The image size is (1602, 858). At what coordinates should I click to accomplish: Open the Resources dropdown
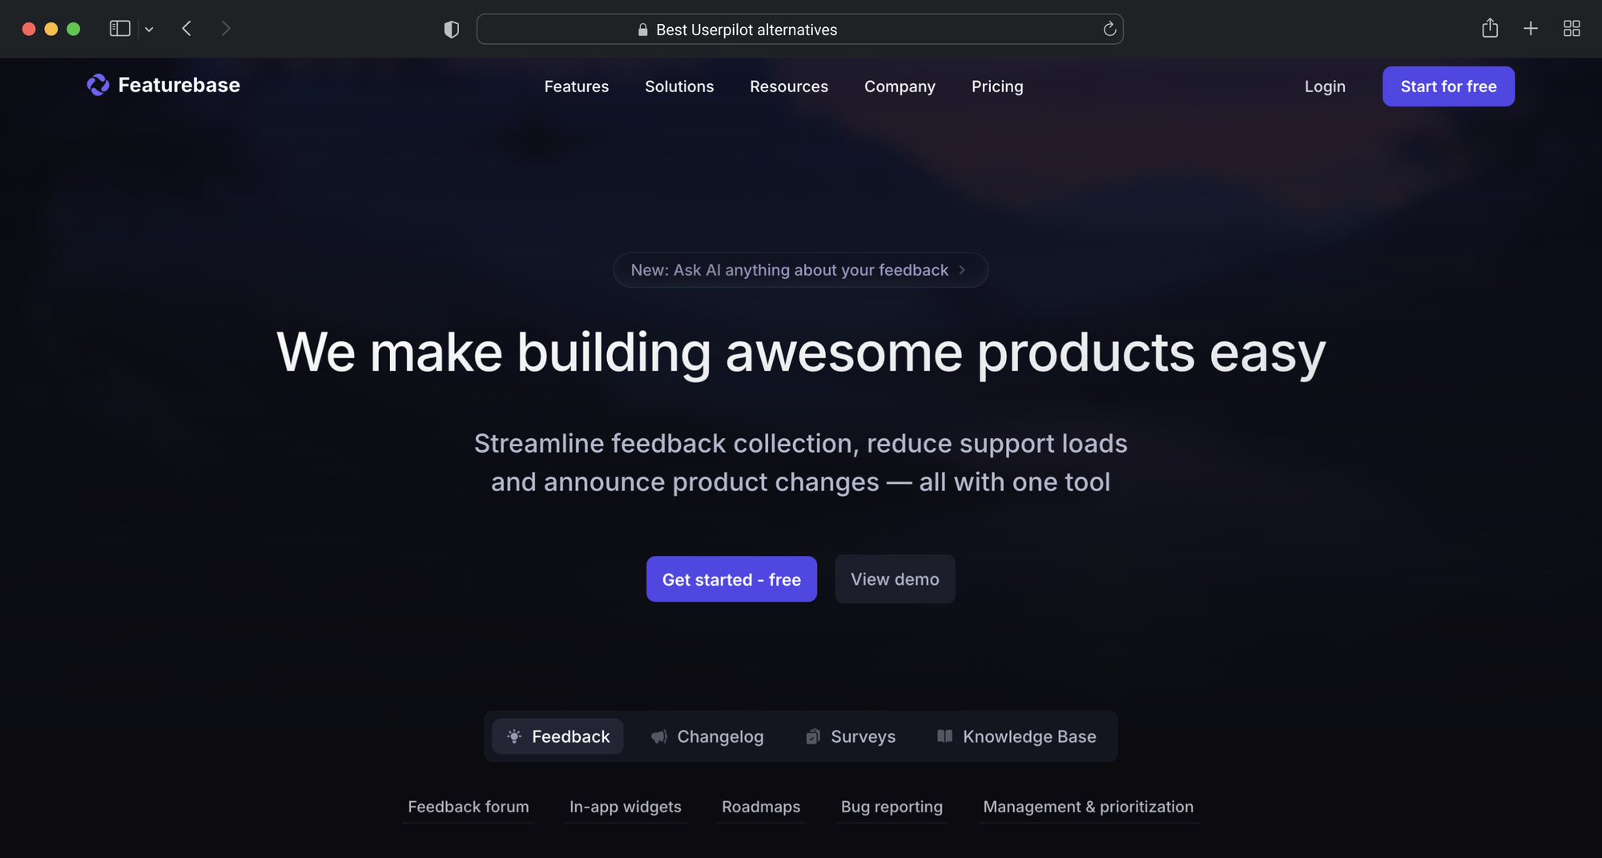(x=789, y=87)
